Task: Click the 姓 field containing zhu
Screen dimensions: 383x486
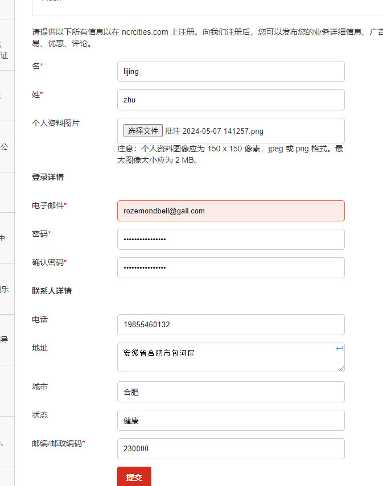Action: (x=230, y=100)
